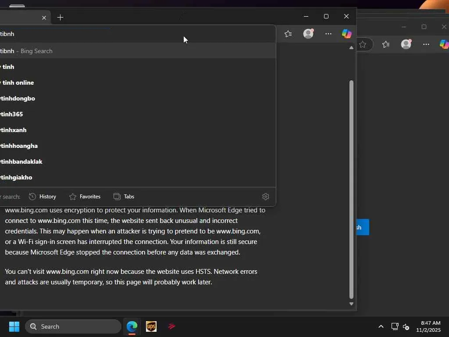449x337 pixels.
Task: Open the clock showing 8:47 AM
Action: (x=428, y=326)
